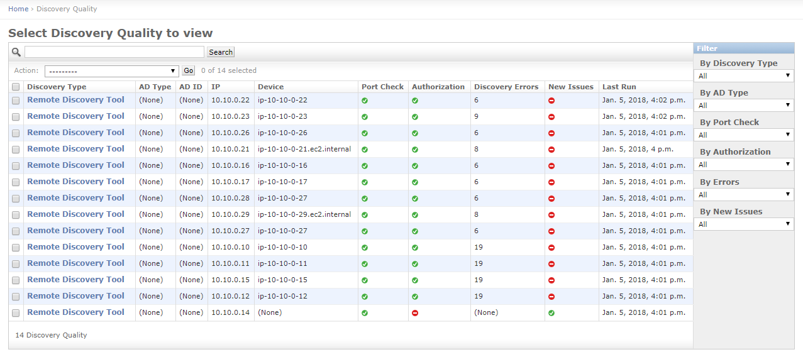
Task: Click New Issues icon for 10.10.0.17
Action: point(551,182)
